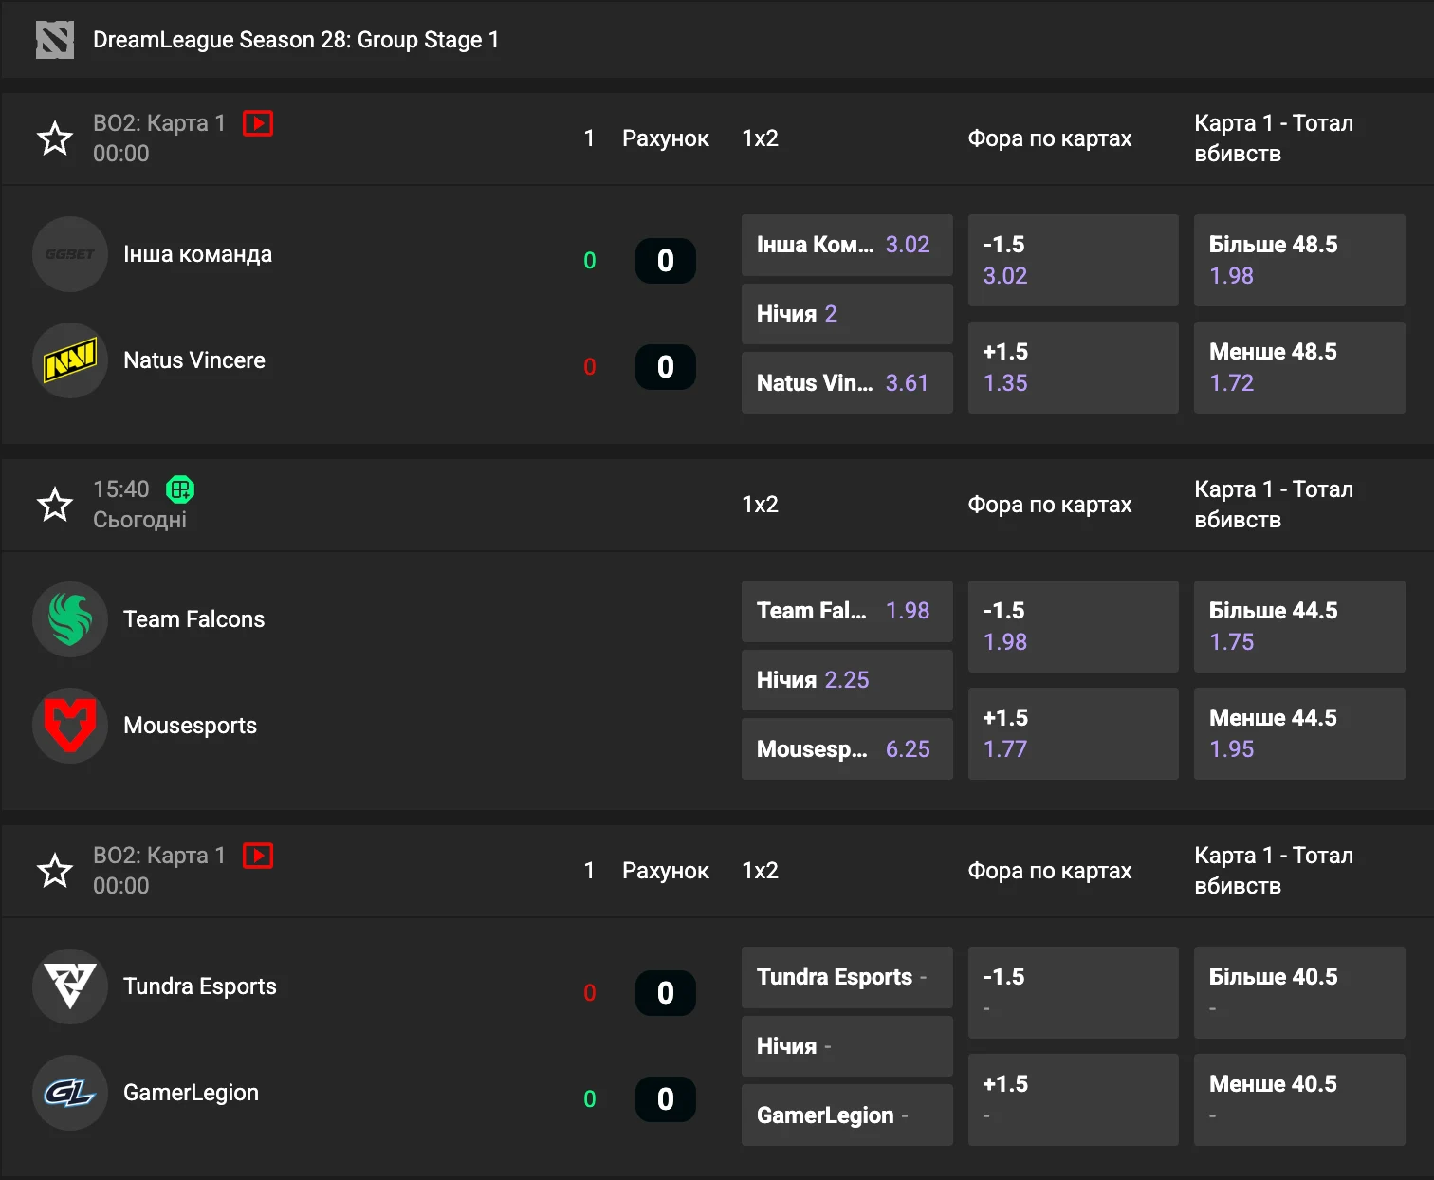Screen dimensions: 1434x1180
Task: Click the Dota 2 logo icon in header
Action: pyautogui.click(x=54, y=40)
